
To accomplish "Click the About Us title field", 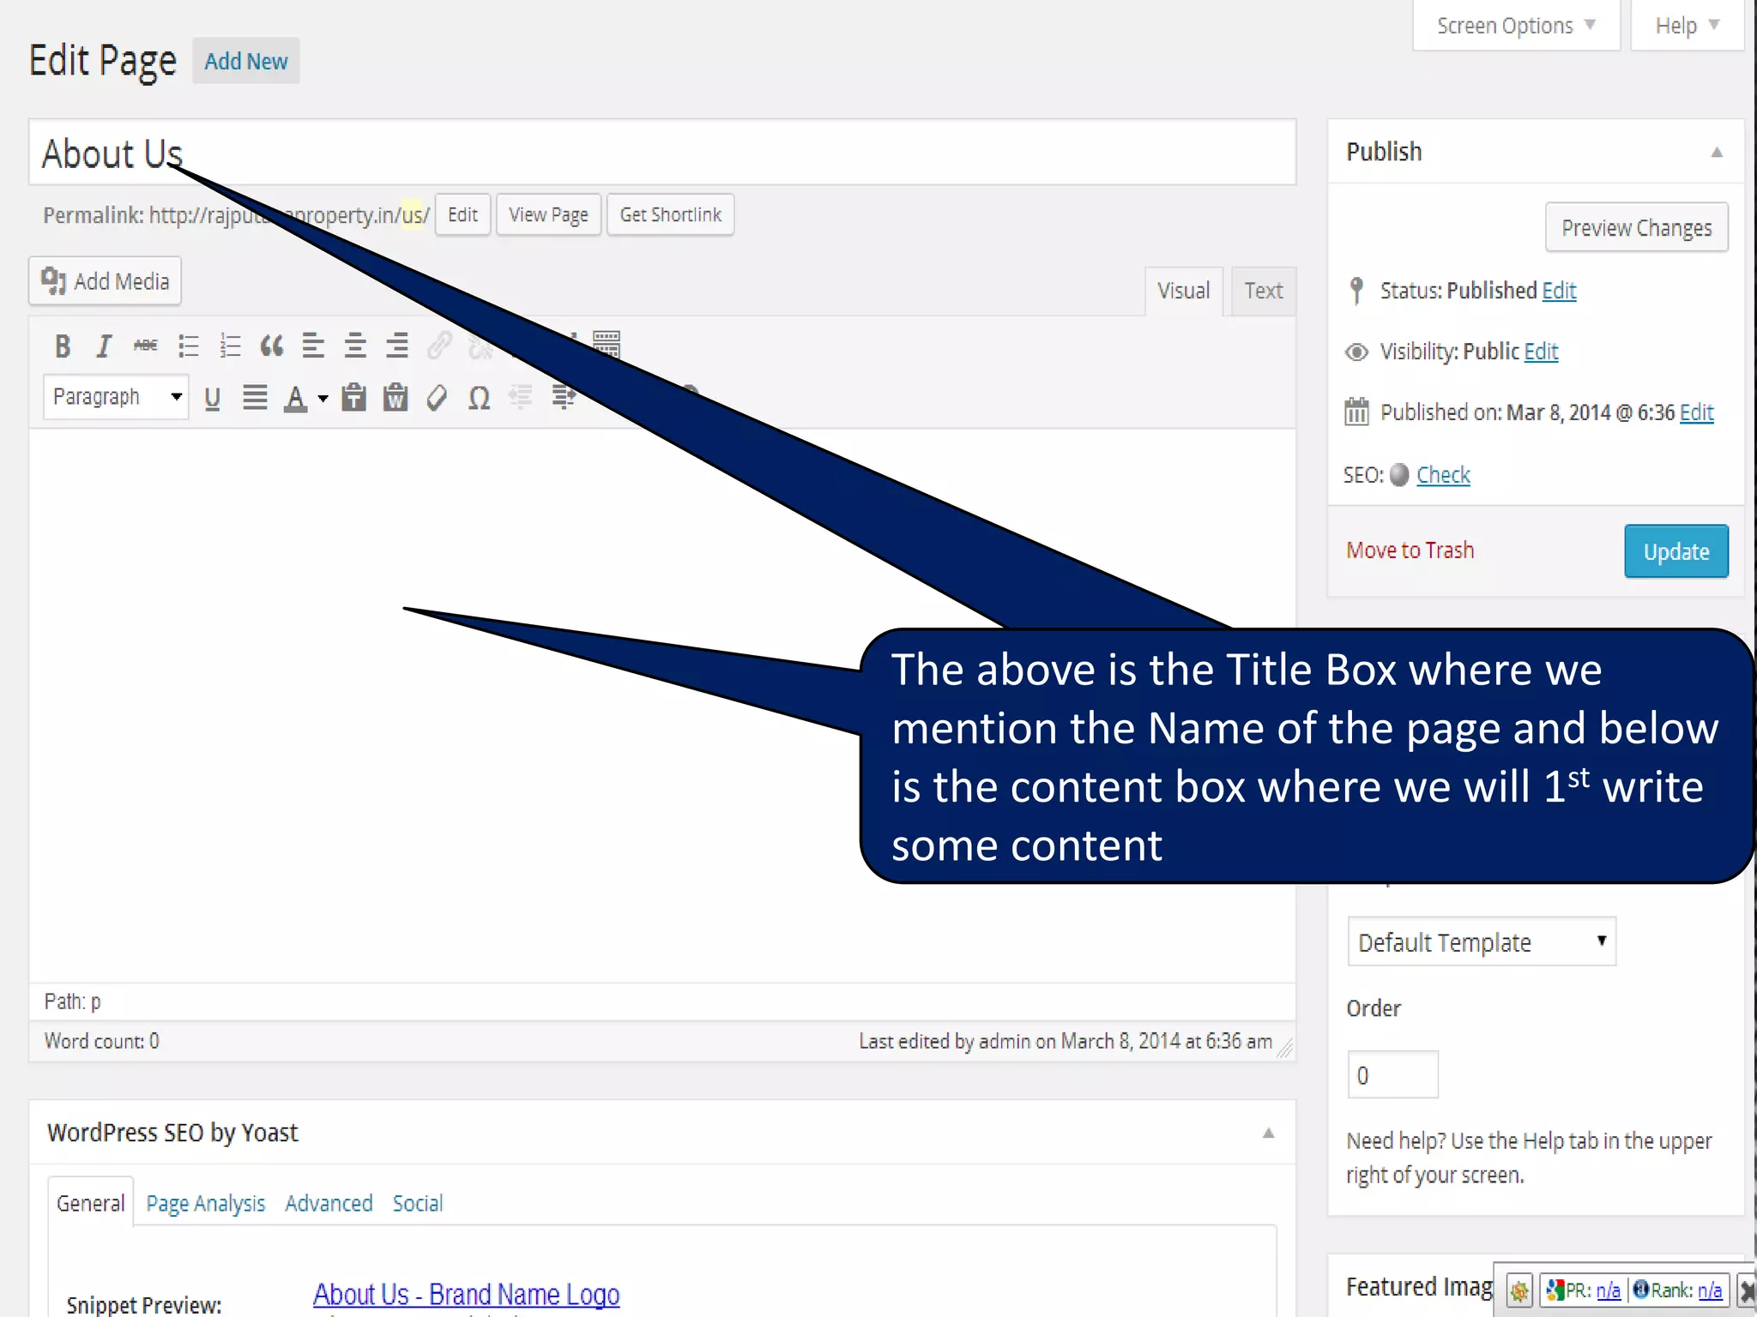I will 662,153.
